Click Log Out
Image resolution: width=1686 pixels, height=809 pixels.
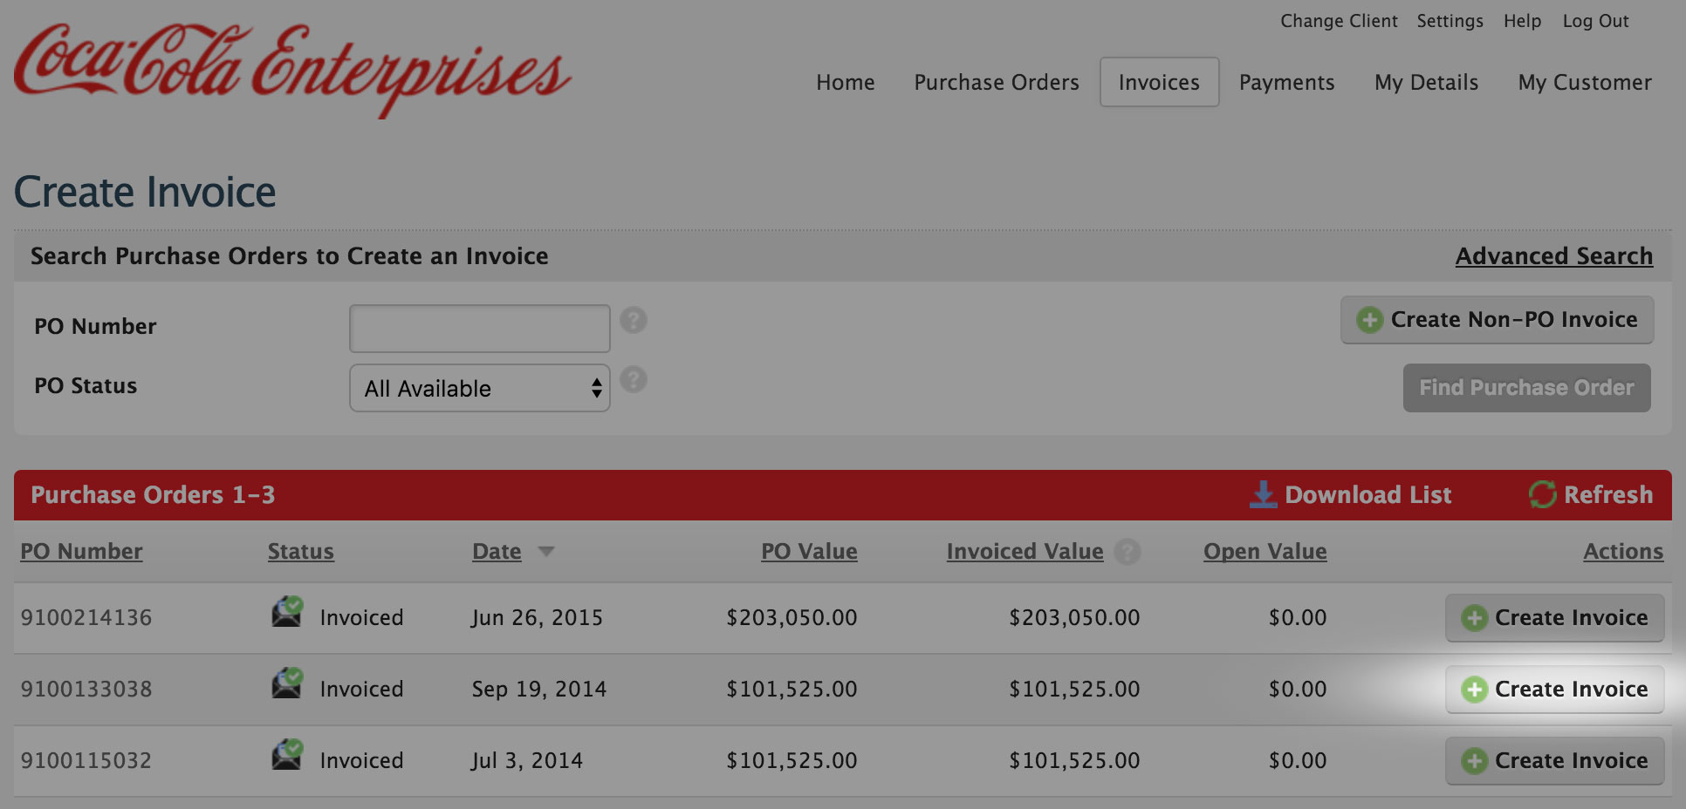click(1595, 21)
